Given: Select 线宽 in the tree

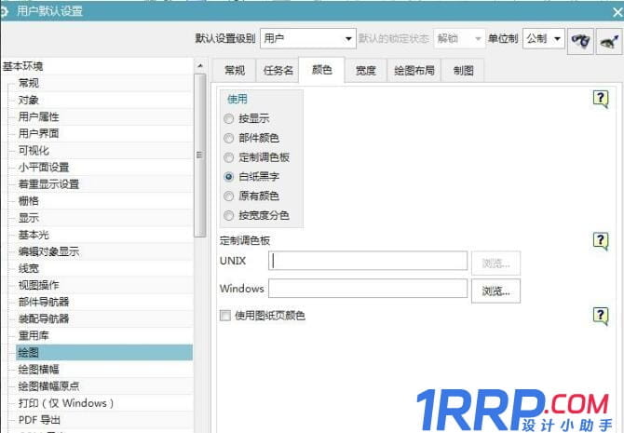Looking at the screenshot, I should (x=29, y=268).
